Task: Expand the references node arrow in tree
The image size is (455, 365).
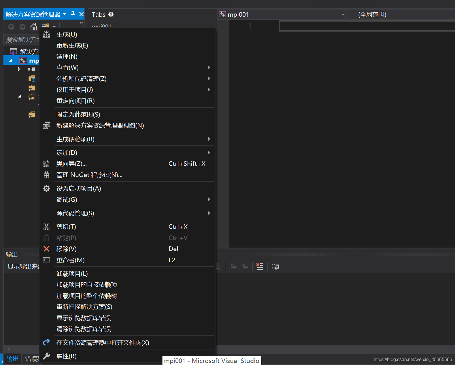Action: tap(19, 69)
